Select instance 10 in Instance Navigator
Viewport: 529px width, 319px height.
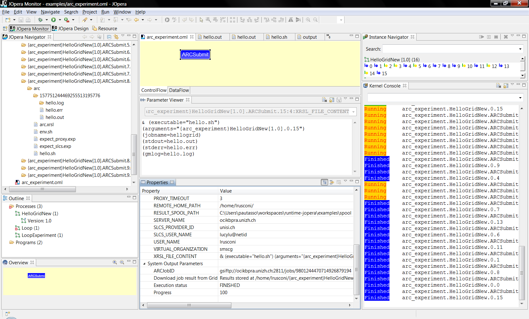467,66
